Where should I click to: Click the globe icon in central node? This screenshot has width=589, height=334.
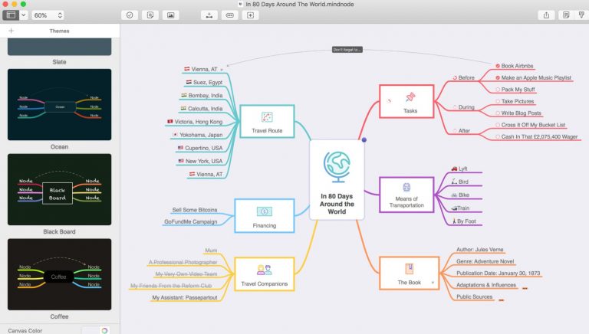337,167
